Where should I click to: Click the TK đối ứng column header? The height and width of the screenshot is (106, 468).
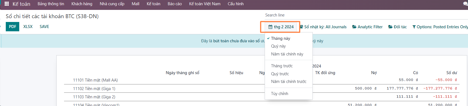pos(325,73)
